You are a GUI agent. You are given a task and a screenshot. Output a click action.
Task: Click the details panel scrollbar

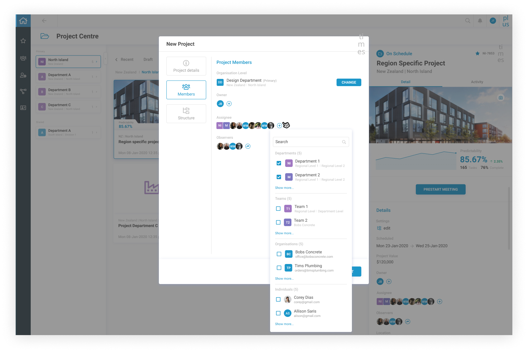(x=509, y=219)
